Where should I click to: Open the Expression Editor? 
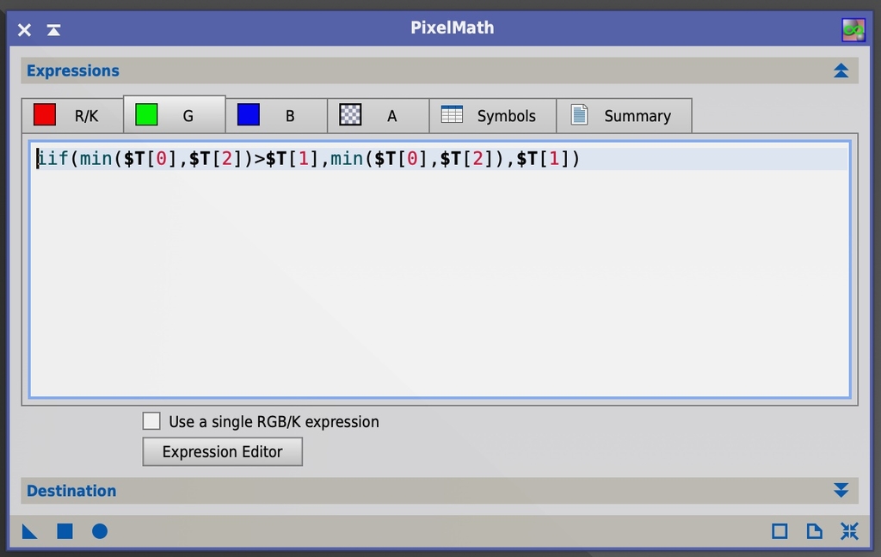223,451
